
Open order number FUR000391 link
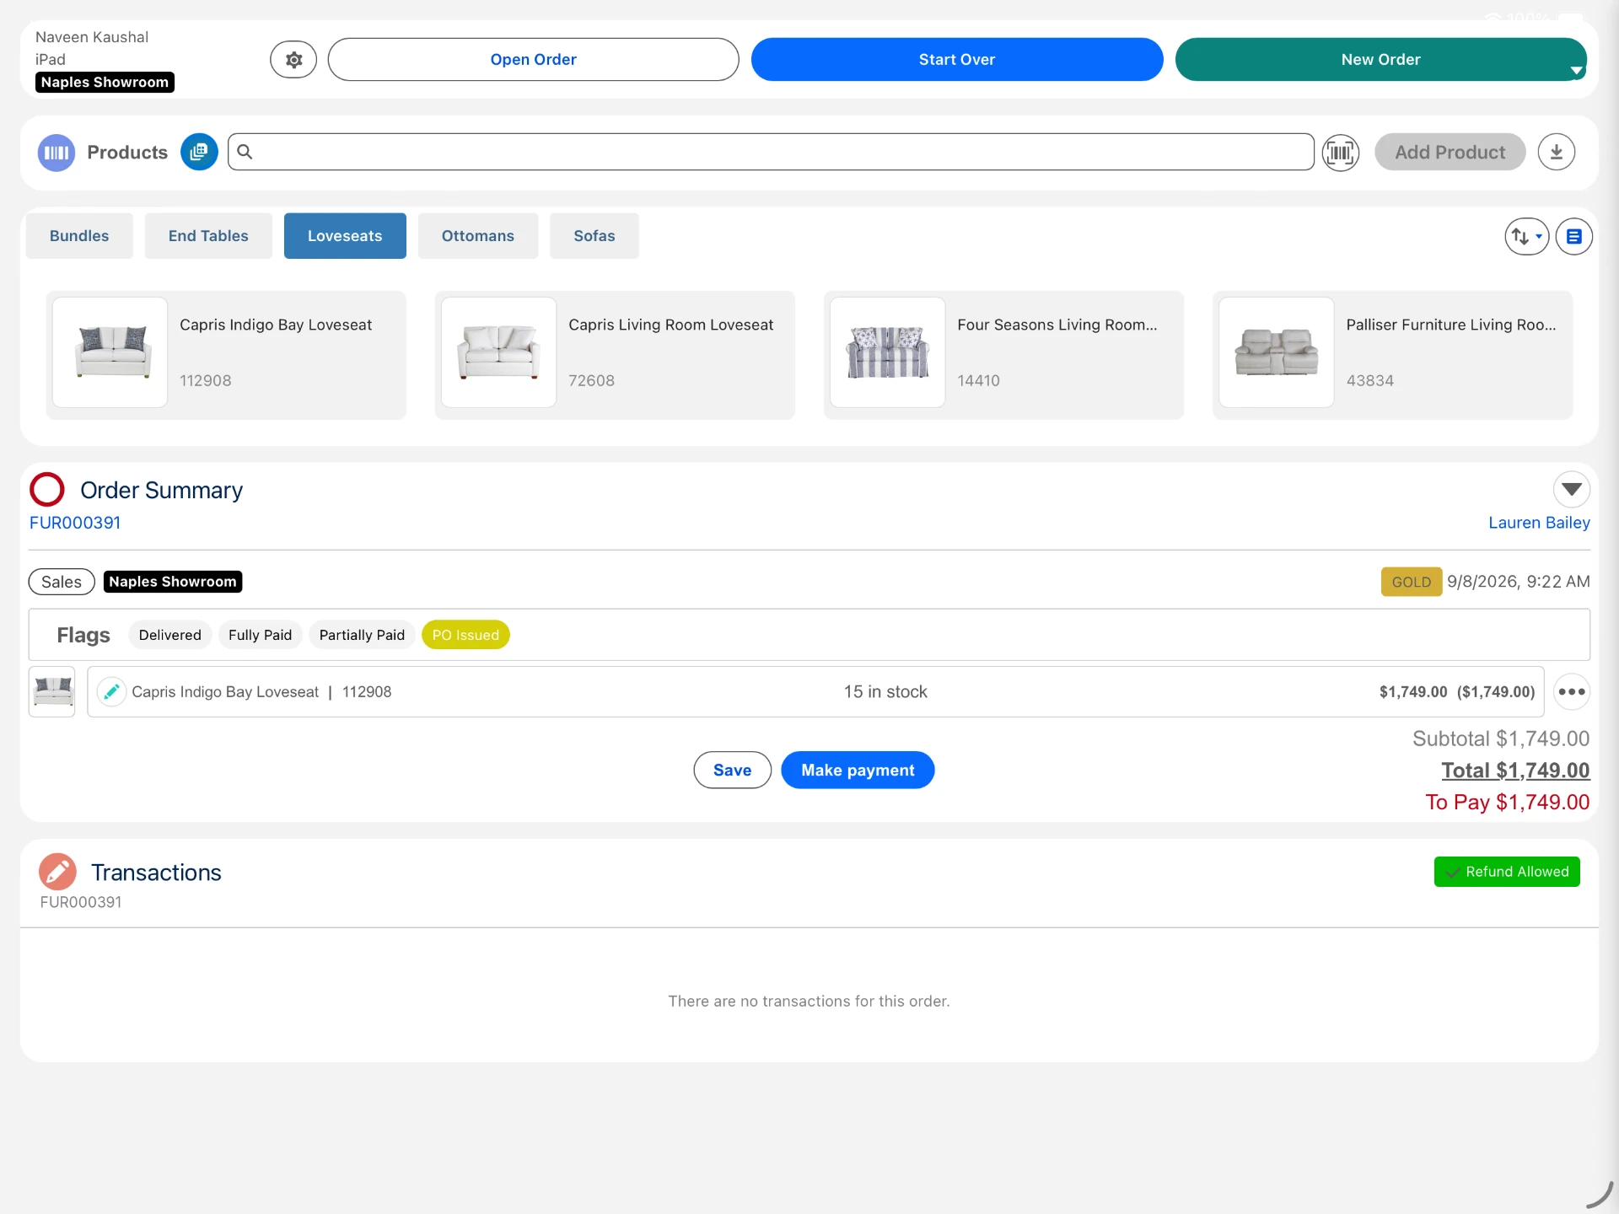[75, 523]
